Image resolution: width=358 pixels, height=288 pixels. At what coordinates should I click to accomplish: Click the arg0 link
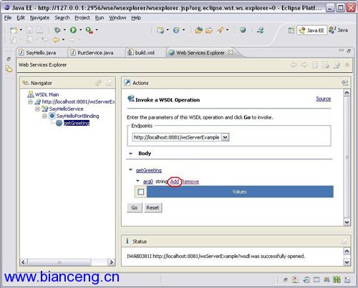click(148, 182)
